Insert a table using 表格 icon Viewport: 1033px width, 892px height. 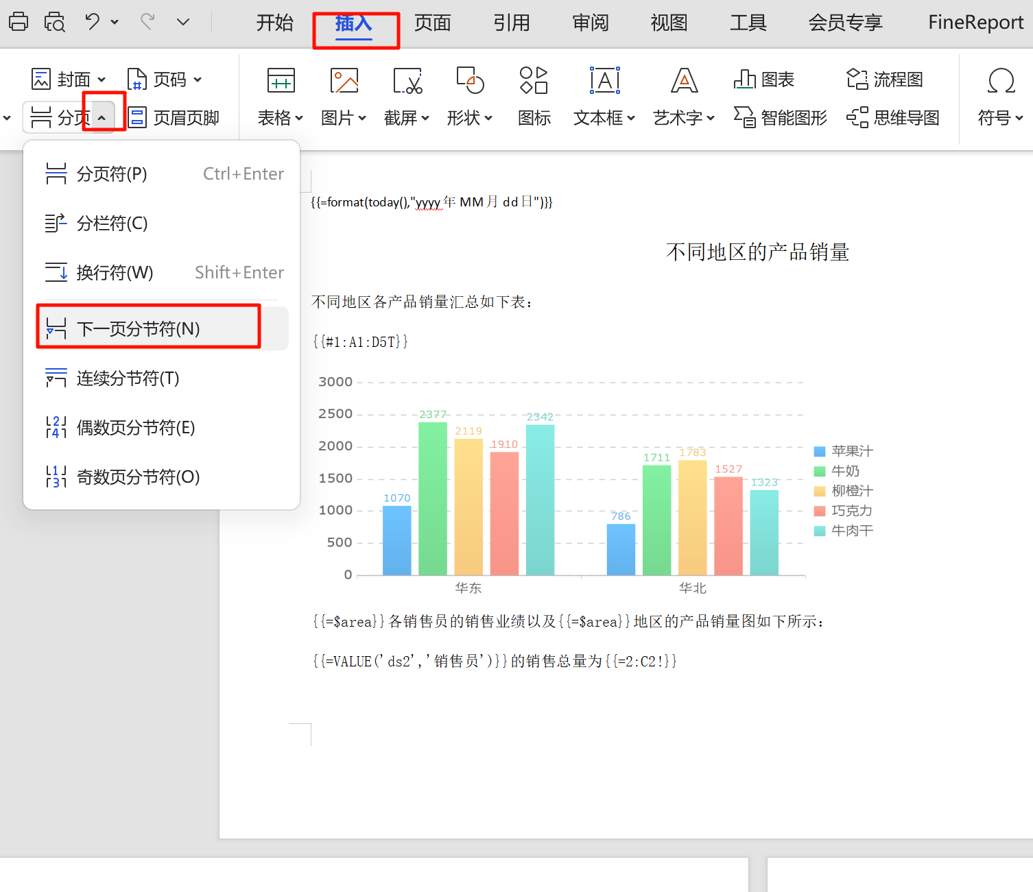[281, 82]
